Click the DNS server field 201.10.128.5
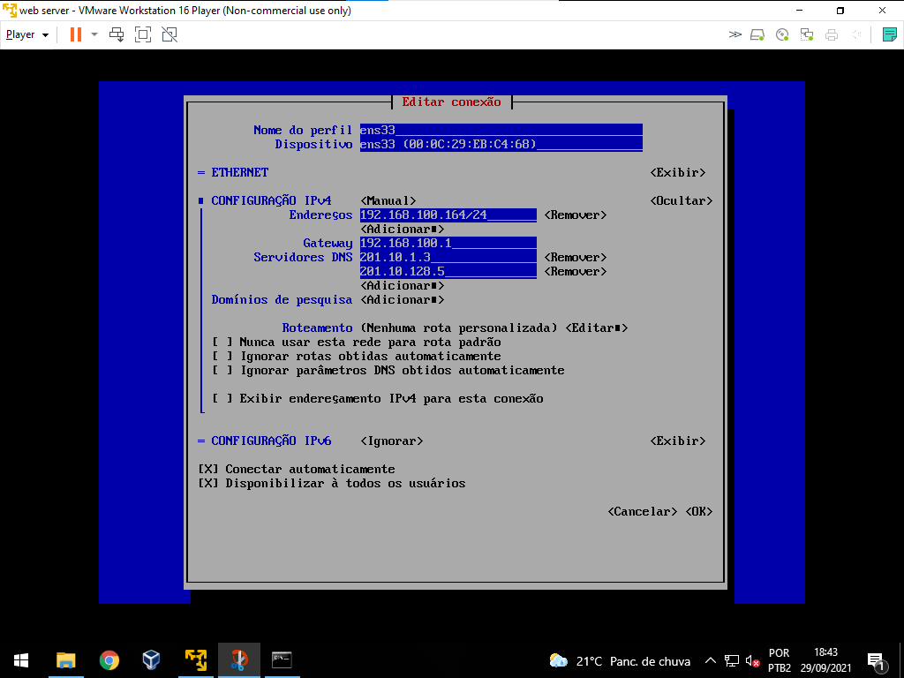904x678 pixels. click(x=448, y=272)
